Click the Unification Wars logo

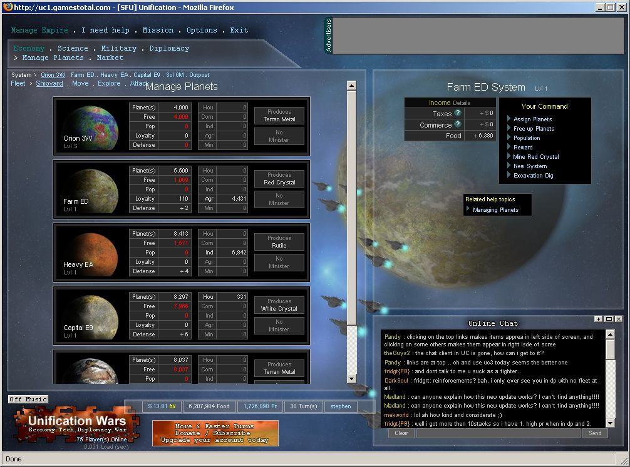tap(76, 425)
